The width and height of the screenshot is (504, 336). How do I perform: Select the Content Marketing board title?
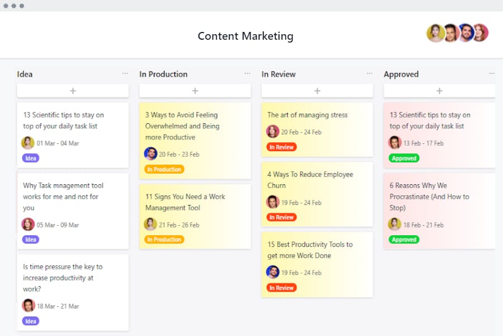click(245, 36)
